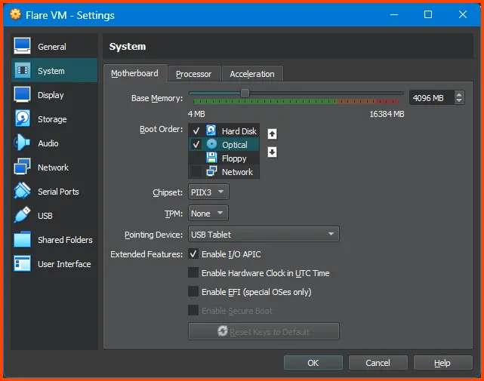Select the System chip icon in sidebar
This screenshot has height=381, width=484.
pyautogui.click(x=22, y=70)
